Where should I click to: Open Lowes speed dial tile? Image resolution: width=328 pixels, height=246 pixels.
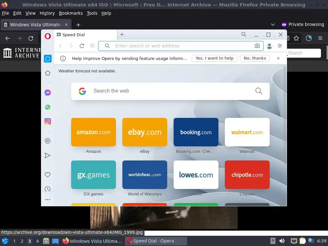point(196,175)
